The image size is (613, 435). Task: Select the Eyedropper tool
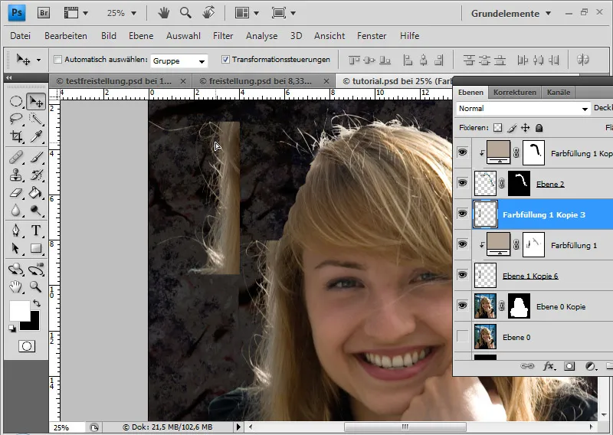pos(36,136)
